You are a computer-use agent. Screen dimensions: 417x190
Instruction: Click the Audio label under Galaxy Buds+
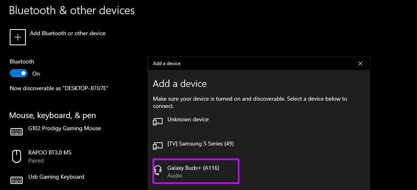point(175,176)
